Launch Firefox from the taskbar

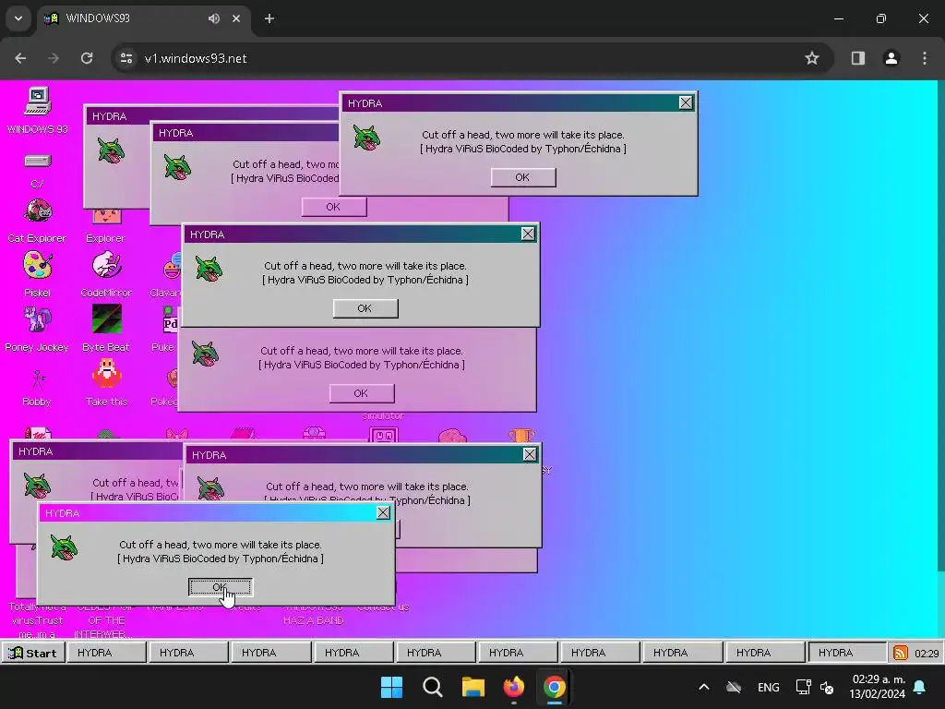[514, 687]
